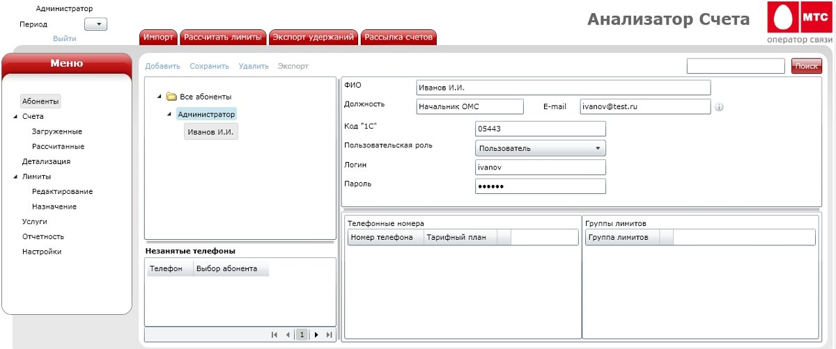
Task: Open Назначение under Лимиты
Action: point(54,206)
